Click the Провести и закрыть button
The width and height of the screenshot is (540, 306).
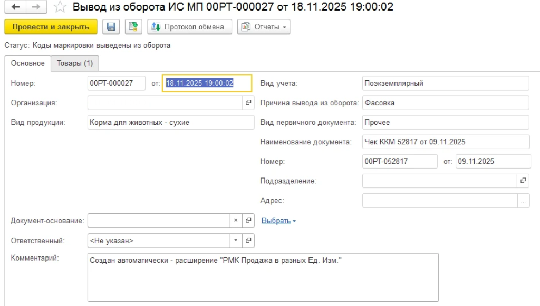pos(51,27)
